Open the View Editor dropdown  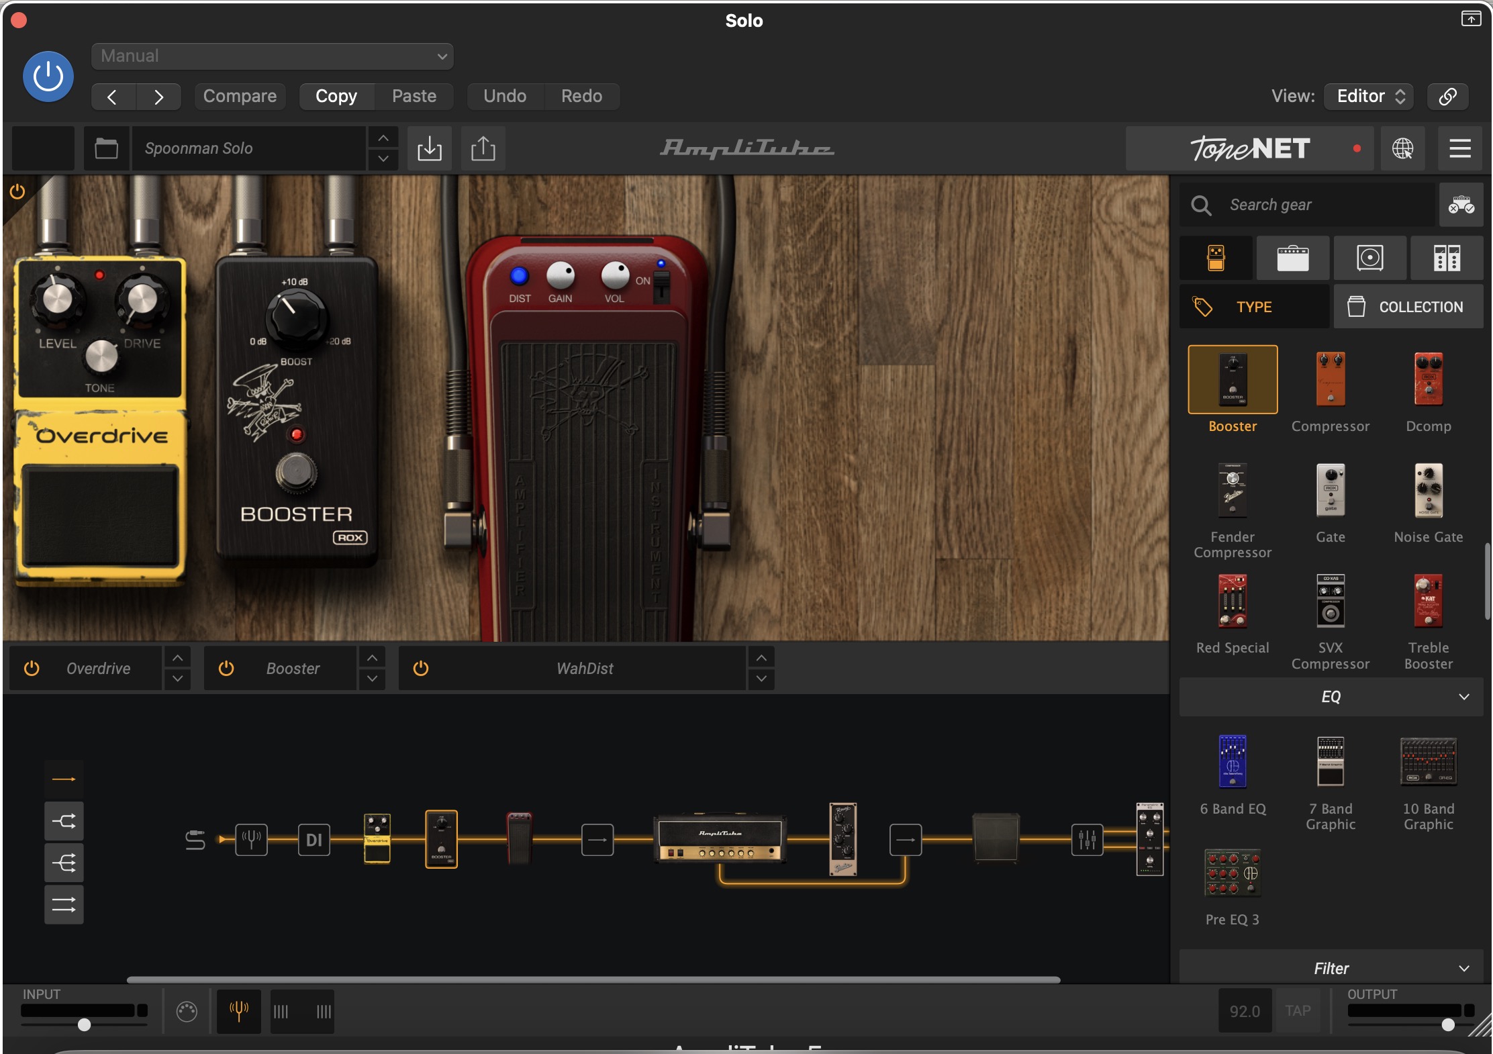[x=1369, y=96]
